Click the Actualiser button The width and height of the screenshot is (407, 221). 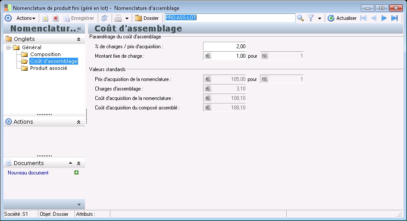pos(342,18)
